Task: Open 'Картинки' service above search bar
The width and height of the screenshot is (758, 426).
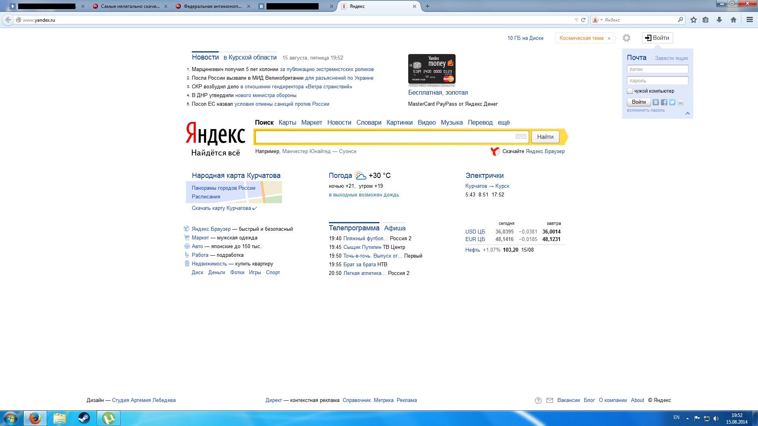Action: (x=400, y=123)
